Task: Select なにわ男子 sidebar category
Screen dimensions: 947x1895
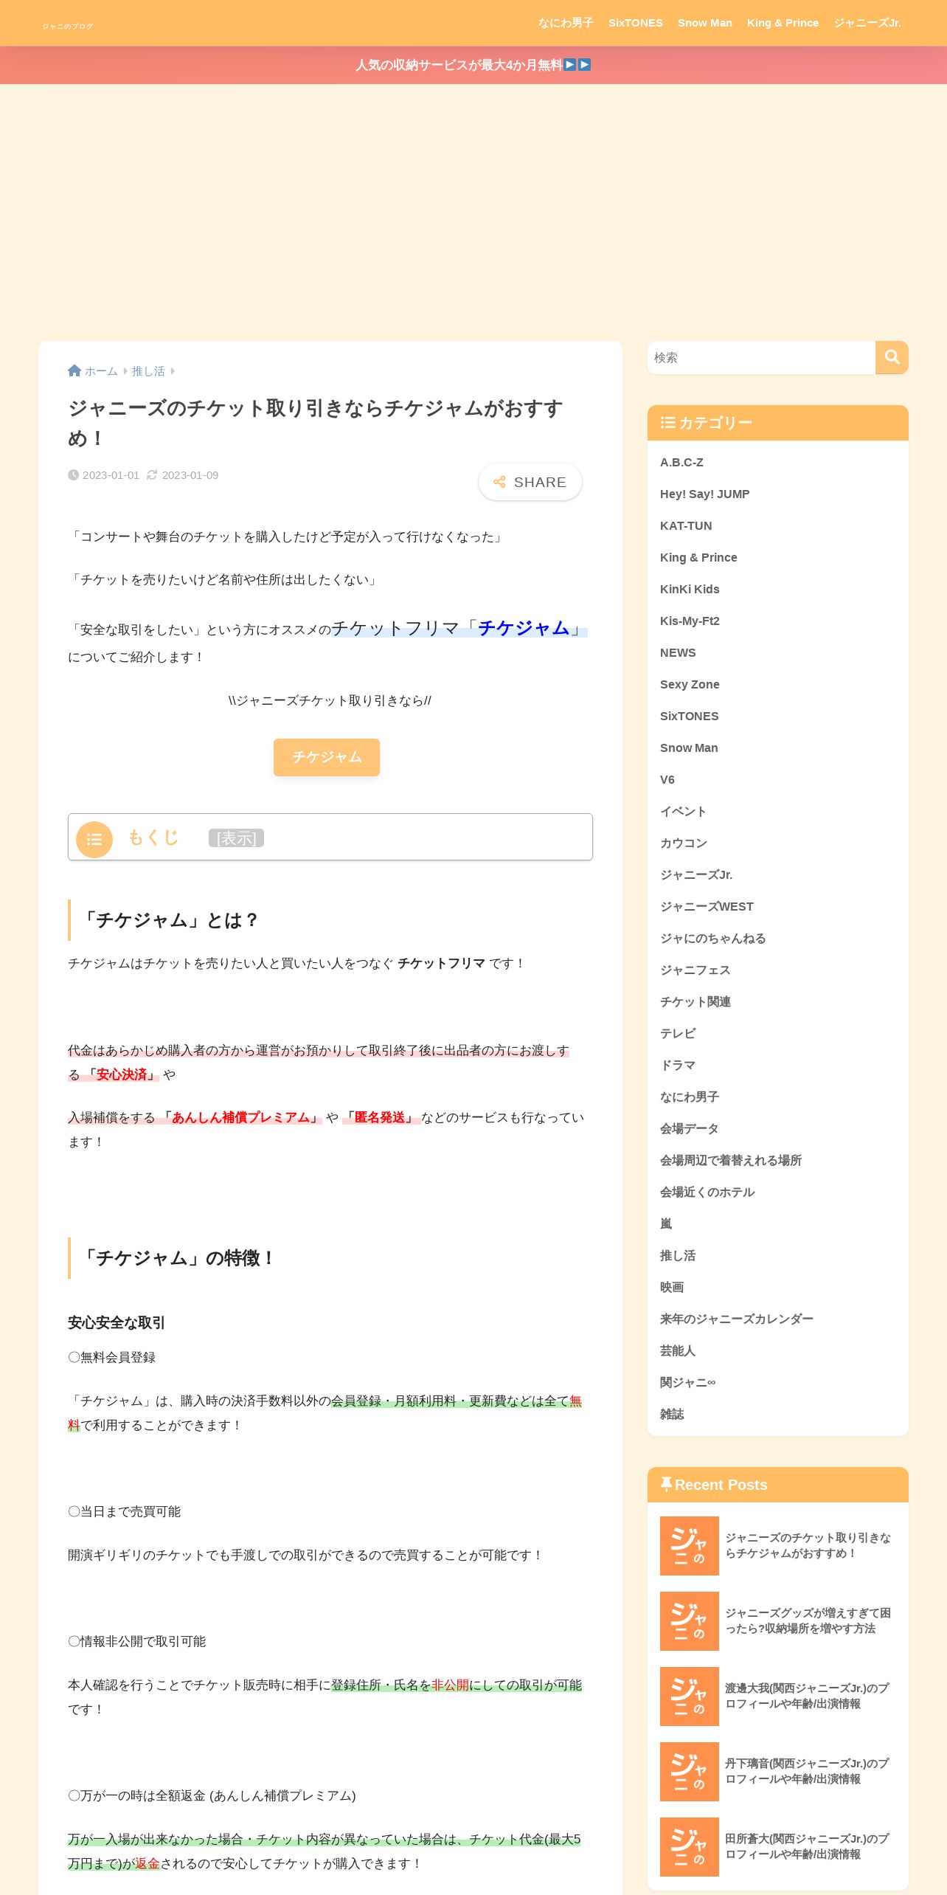Action: pyautogui.click(x=690, y=1097)
